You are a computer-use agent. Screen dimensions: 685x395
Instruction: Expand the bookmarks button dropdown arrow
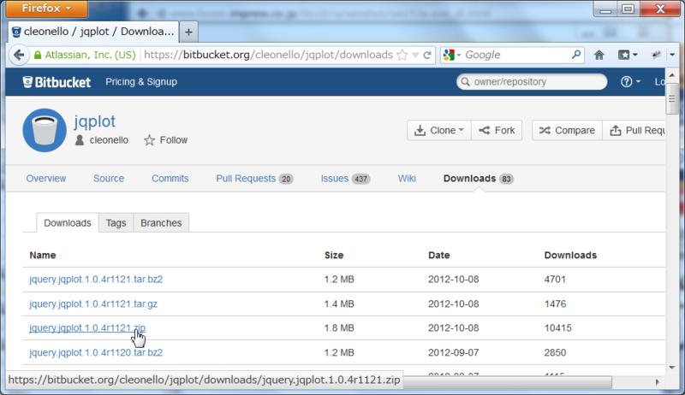point(634,55)
